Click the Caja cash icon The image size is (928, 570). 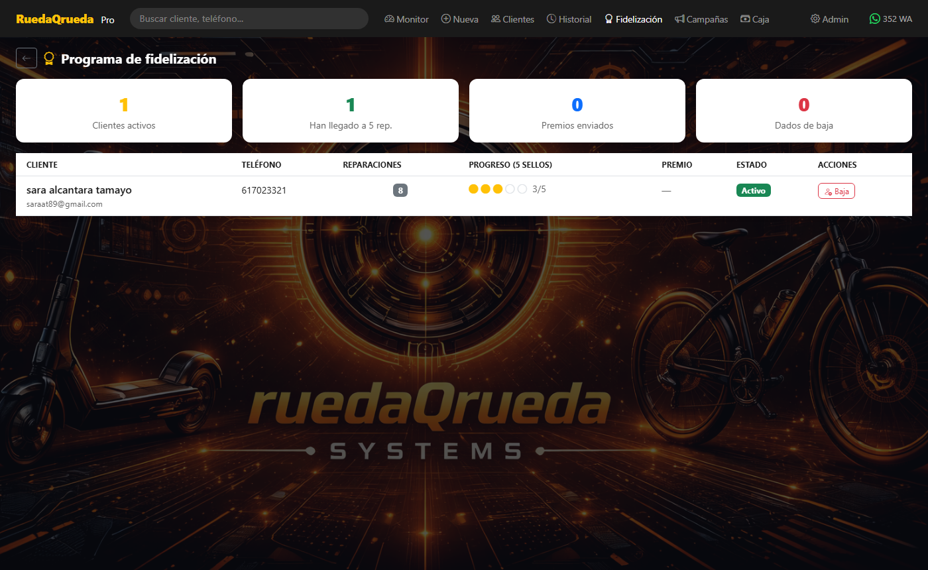(x=745, y=19)
